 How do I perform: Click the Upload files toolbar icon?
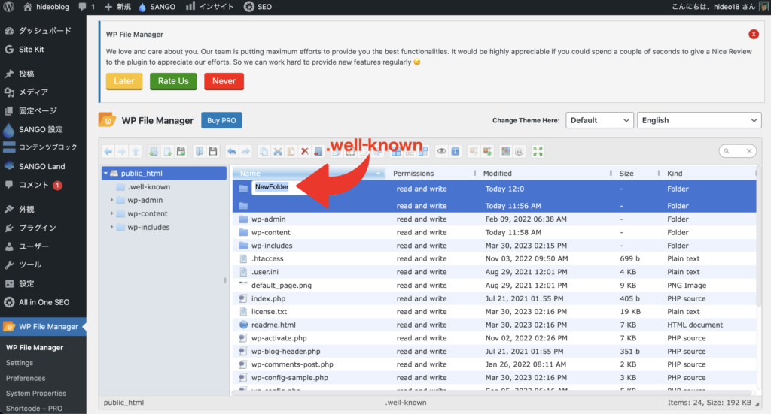[x=181, y=151]
